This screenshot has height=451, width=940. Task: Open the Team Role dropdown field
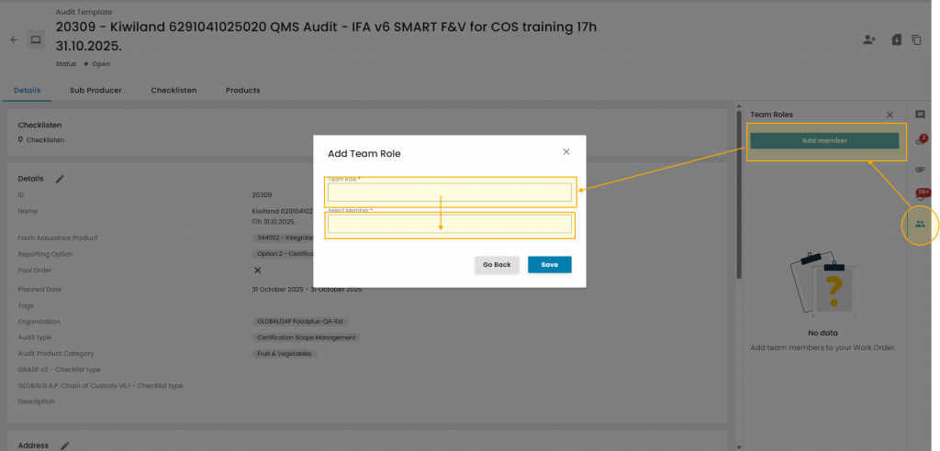click(450, 192)
